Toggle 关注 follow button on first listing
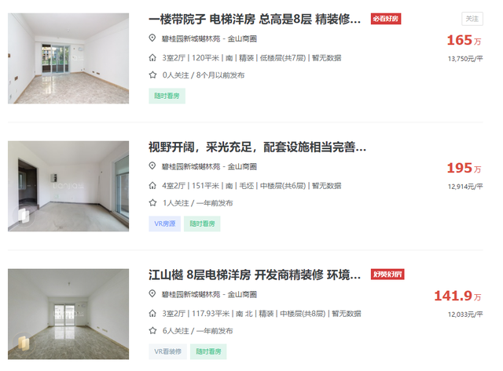The height and width of the screenshot is (371, 503). (472, 19)
